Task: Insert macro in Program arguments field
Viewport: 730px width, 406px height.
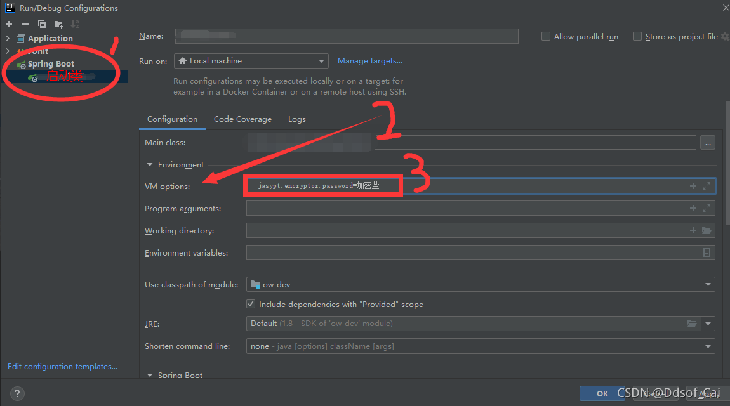Action: tap(693, 208)
